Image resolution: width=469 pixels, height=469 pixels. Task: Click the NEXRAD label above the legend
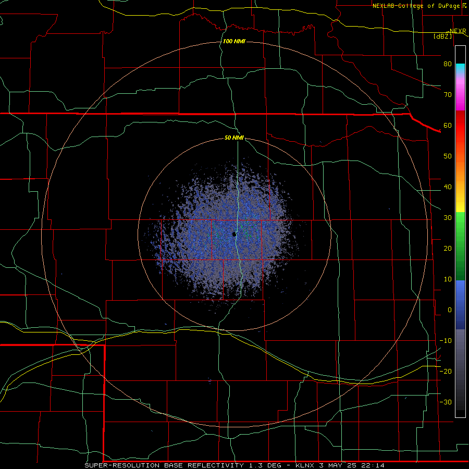coord(458,31)
